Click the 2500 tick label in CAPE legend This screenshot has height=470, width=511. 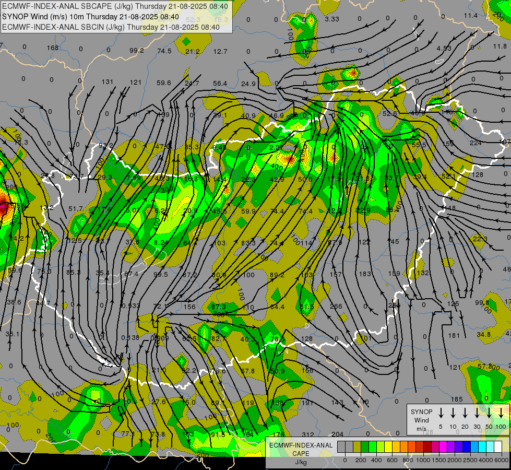pos(470,460)
